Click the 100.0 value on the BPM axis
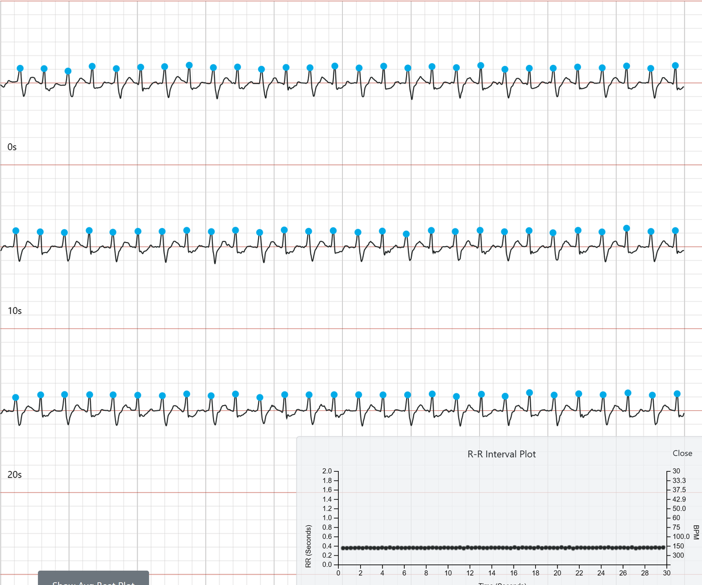This screenshot has height=585, width=702. point(681,536)
